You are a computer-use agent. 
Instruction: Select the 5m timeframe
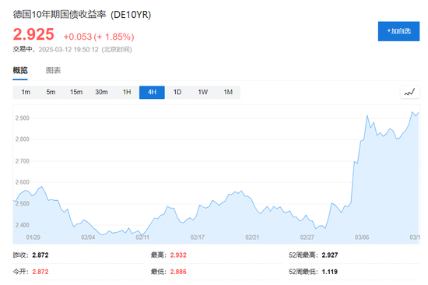[x=51, y=92]
